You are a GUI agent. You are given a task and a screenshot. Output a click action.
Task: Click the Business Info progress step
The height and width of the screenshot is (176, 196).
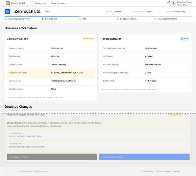50,19
